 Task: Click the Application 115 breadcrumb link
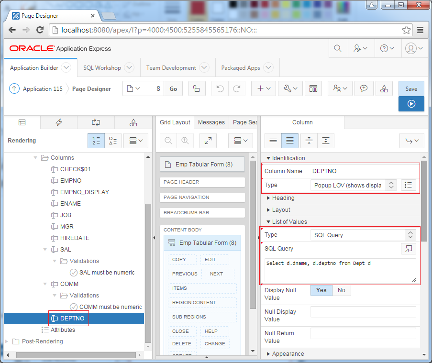coord(43,88)
